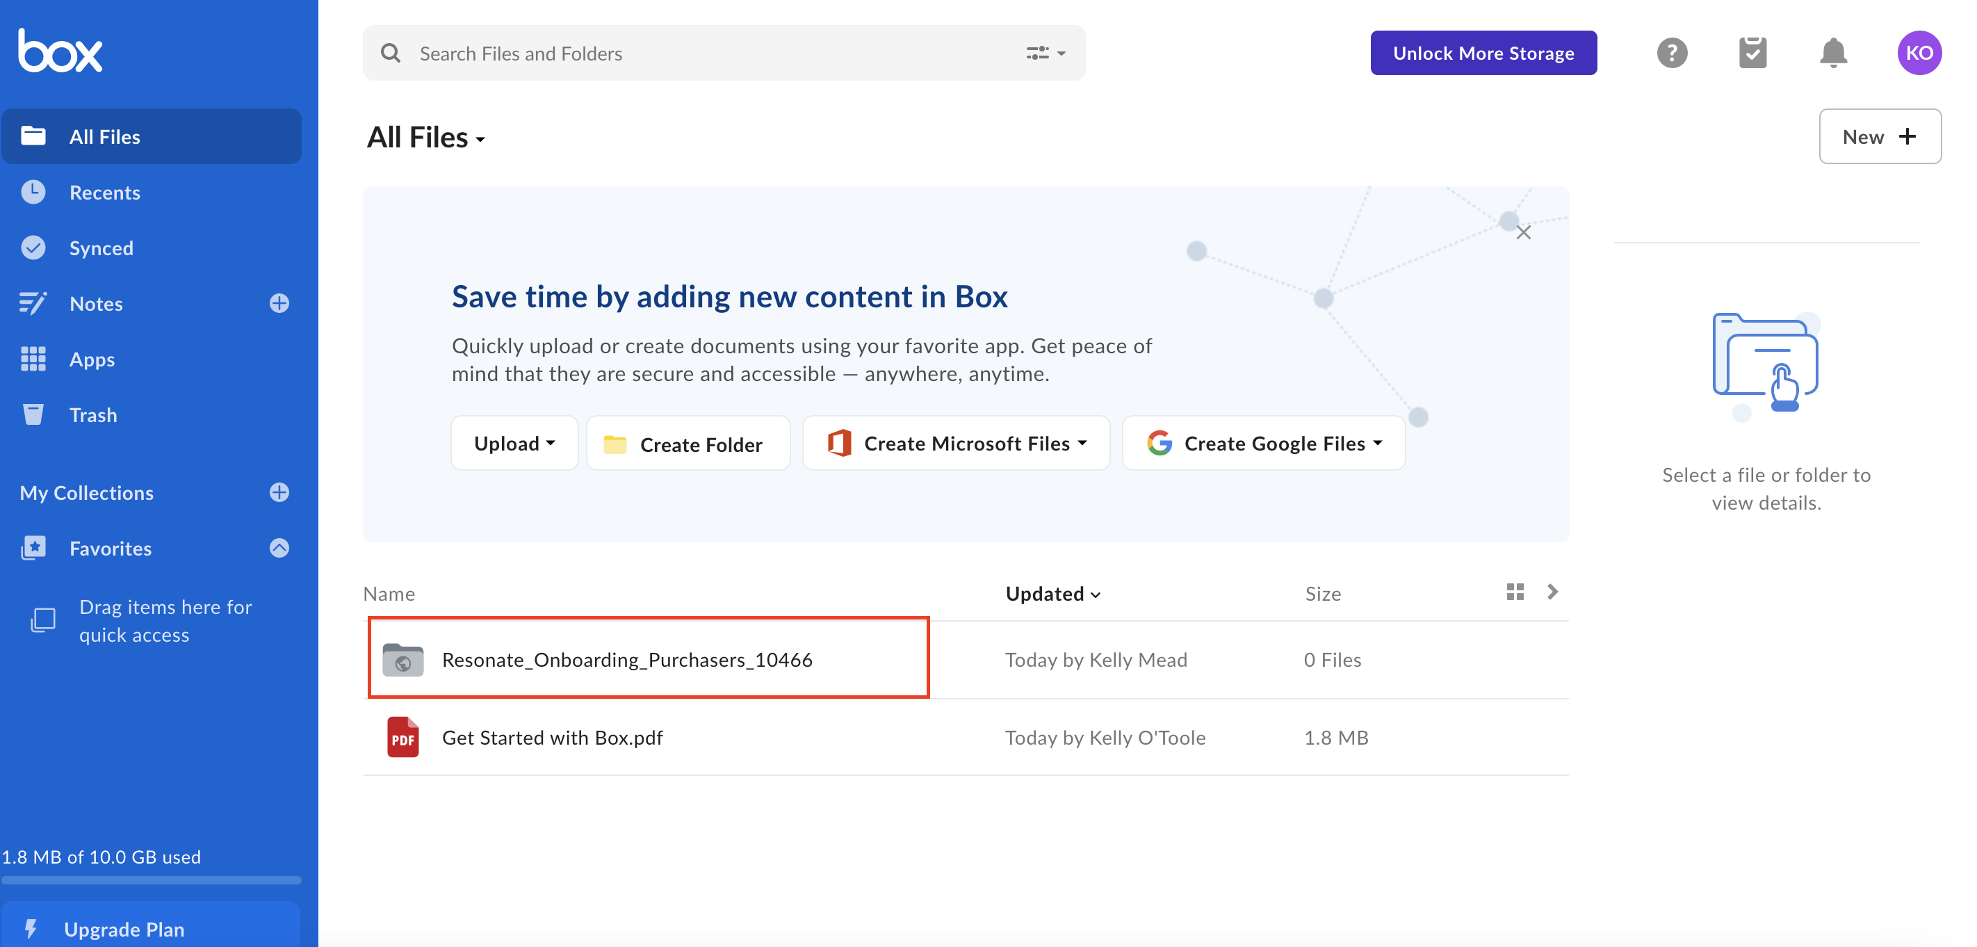The image size is (1977, 947).
Task: Click the "Save time by adding new content" heading
Action: 729,296
